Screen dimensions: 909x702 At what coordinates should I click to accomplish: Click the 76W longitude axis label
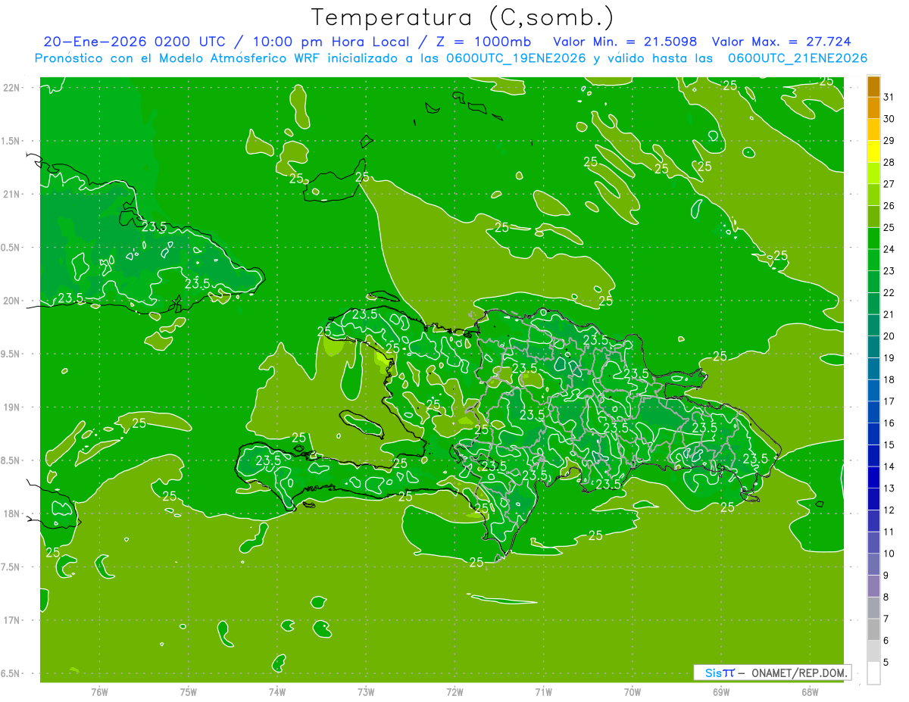point(99,691)
